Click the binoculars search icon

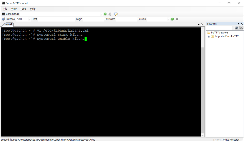pyautogui.click(x=237, y=28)
